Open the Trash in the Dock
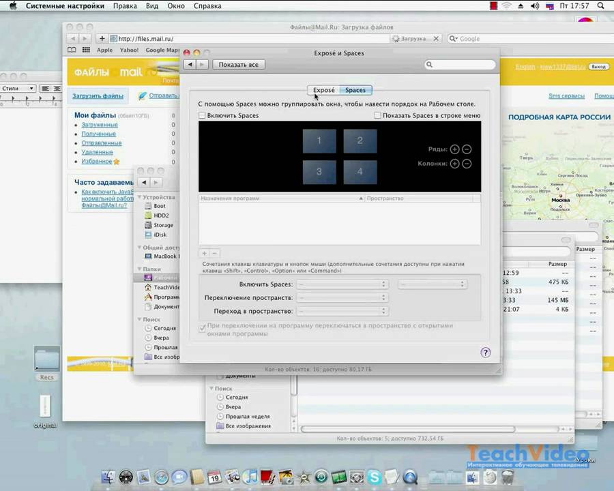This screenshot has width=614, height=491. coord(508,477)
